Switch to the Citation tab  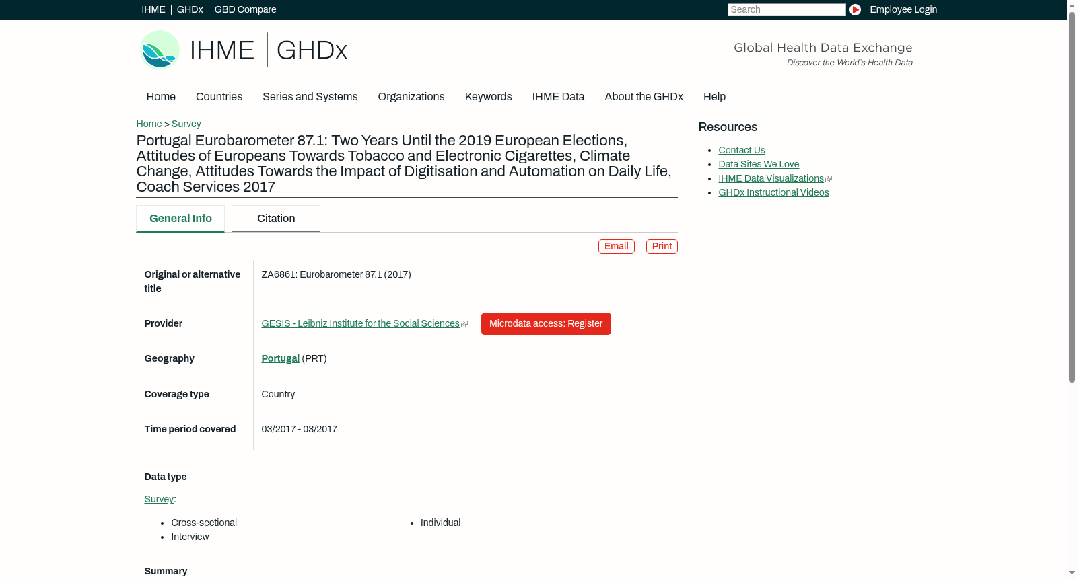point(276,219)
